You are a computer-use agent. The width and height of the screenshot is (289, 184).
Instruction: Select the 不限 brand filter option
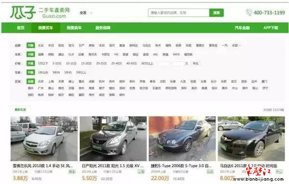tap(31, 45)
